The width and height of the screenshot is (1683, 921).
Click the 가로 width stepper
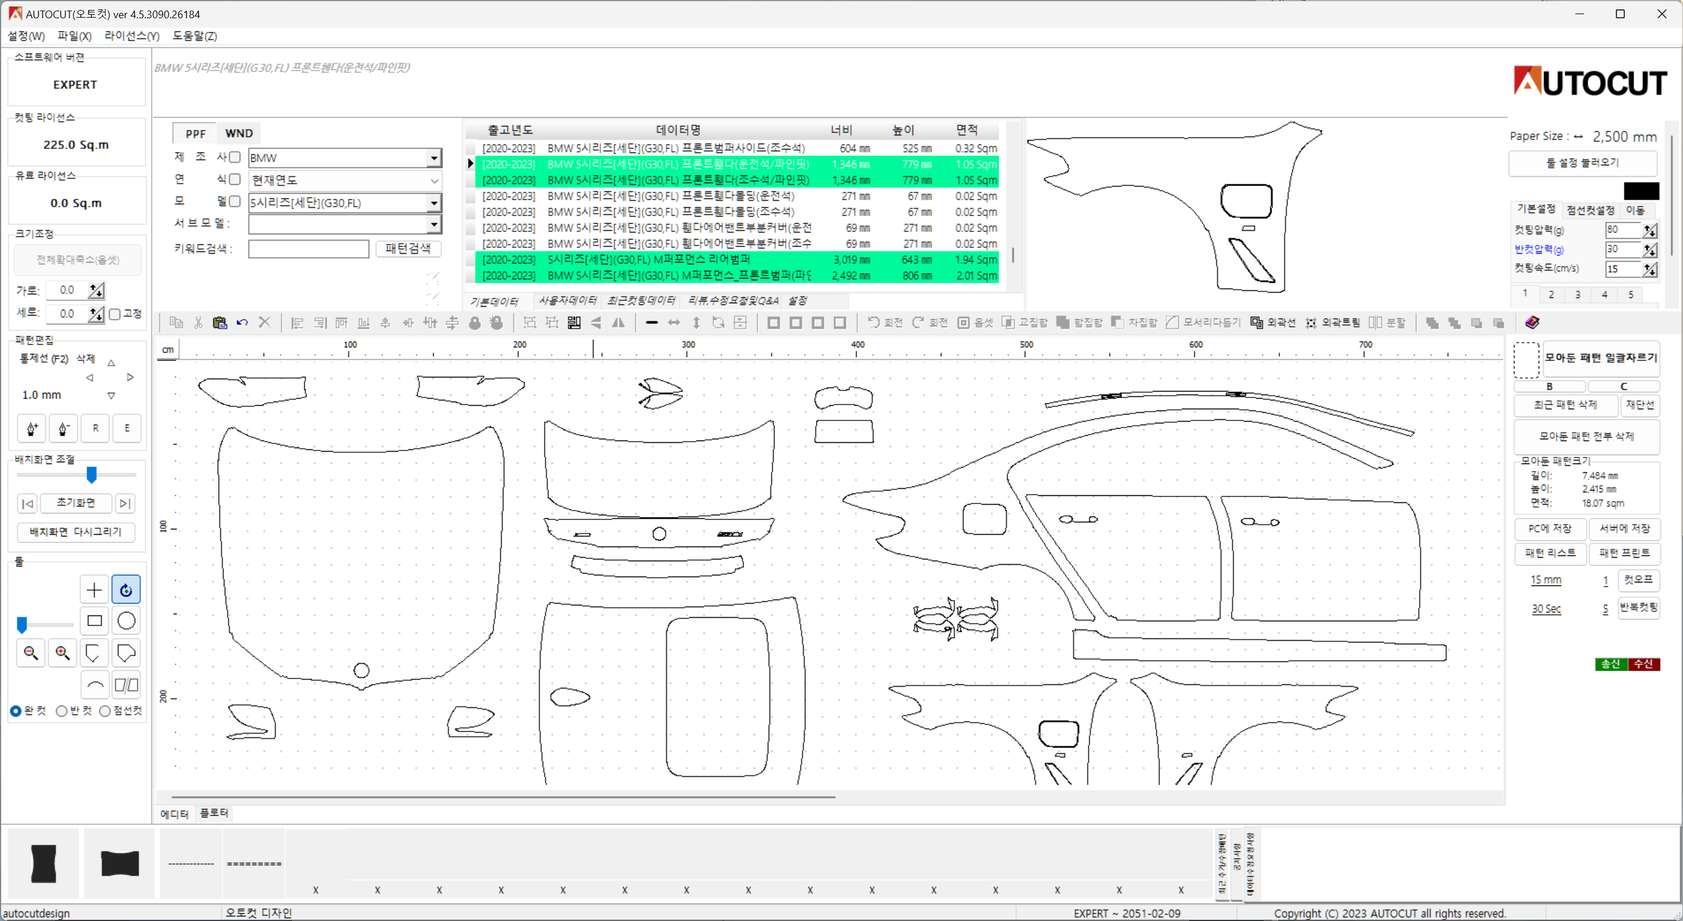[x=96, y=290]
